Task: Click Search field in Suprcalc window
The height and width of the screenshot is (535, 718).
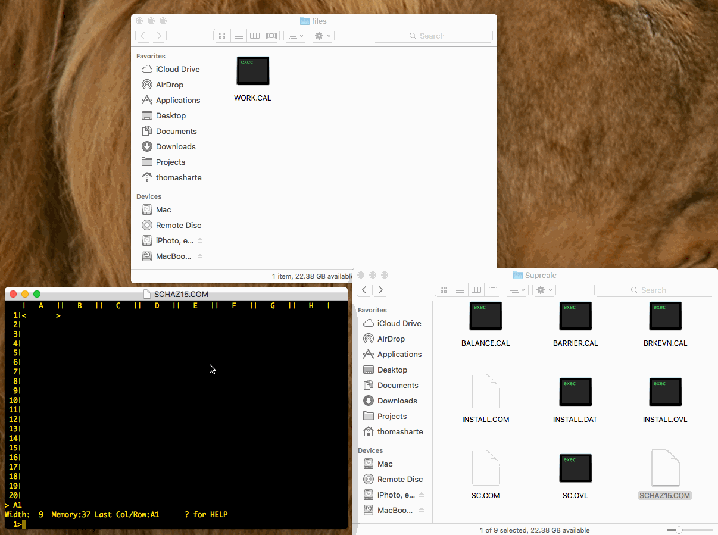Action: tap(654, 290)
